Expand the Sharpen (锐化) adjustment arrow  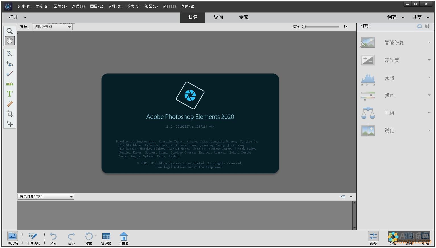click(429, 131)
